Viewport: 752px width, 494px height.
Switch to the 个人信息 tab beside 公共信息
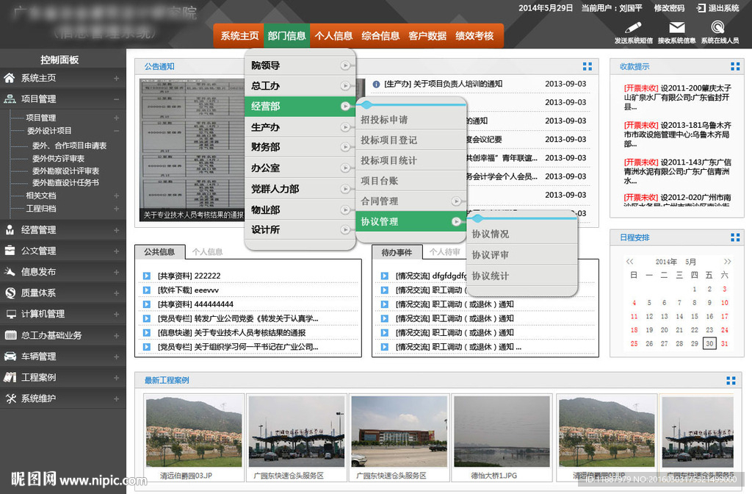(208, 251)
